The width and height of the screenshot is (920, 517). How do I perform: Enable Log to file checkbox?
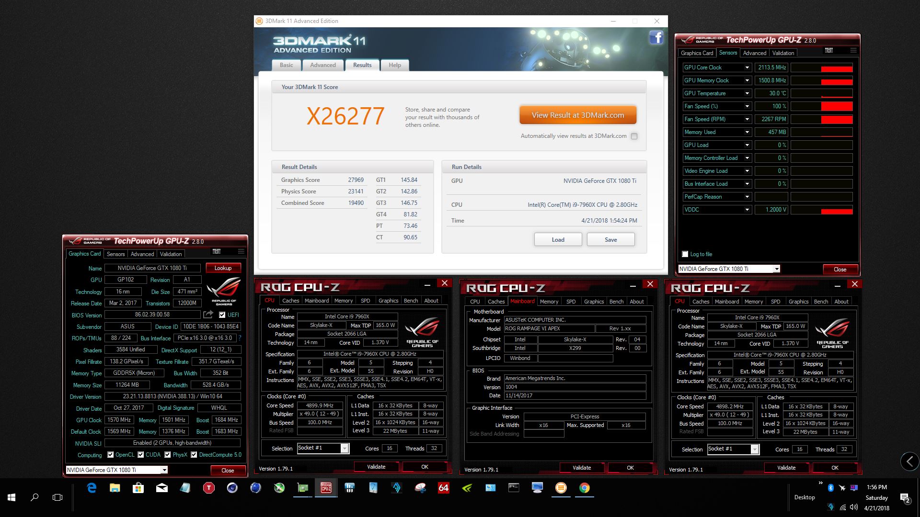685,254
